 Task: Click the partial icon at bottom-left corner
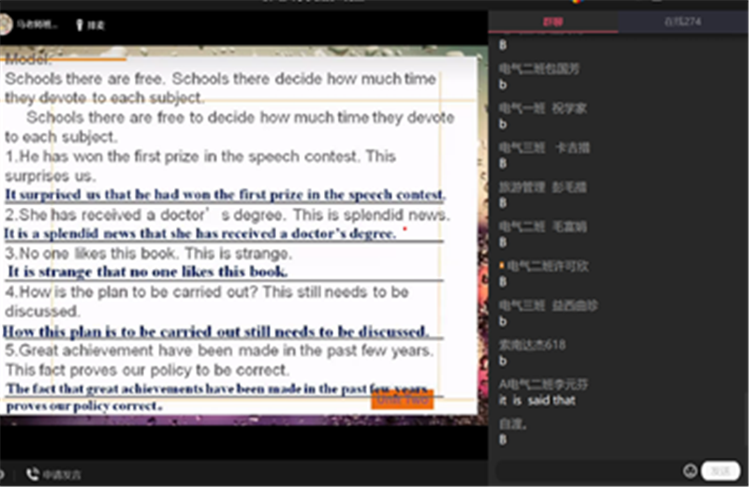(x=3, y=474)
